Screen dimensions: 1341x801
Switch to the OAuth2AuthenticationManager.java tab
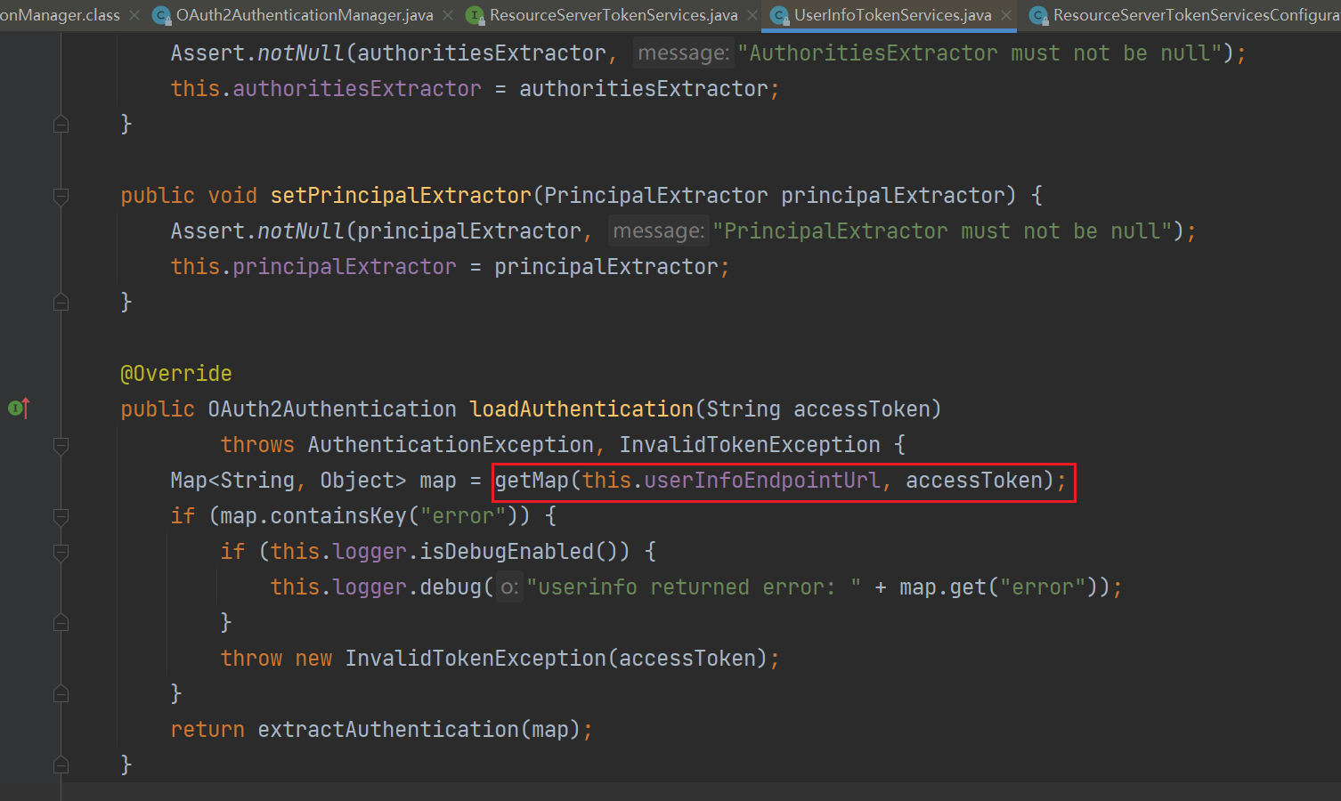[305, 15]
